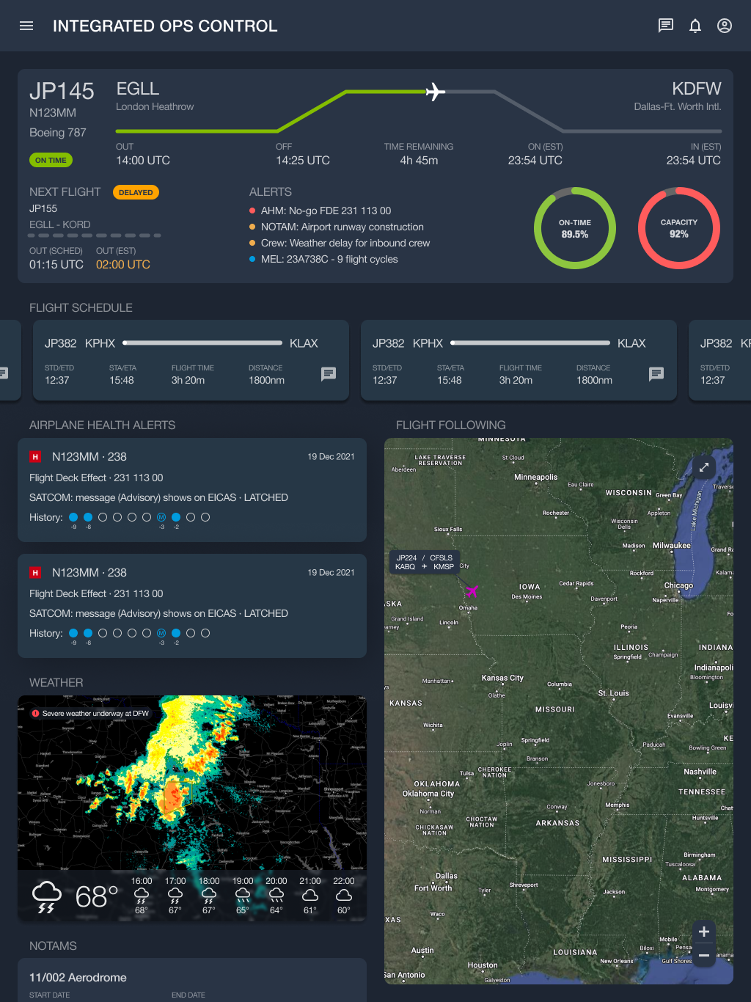The width and height of the screenshot is (751, 1002).
Task: Expand the flight following map fullscreen
Action: click(704, 467)
